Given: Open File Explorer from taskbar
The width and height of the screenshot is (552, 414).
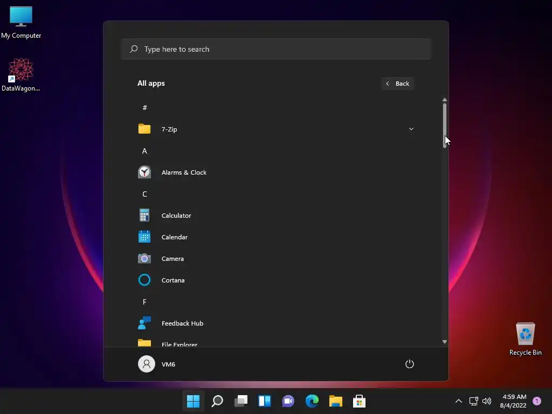Looking at the screenshot, I should [335, 401].
